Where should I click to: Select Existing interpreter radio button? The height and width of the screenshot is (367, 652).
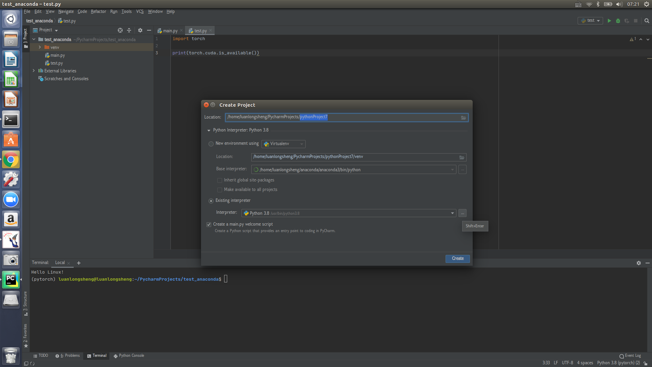211,201
